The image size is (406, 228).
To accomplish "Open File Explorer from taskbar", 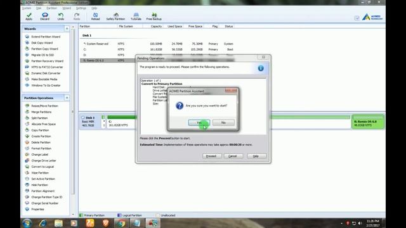I will 58,223.
